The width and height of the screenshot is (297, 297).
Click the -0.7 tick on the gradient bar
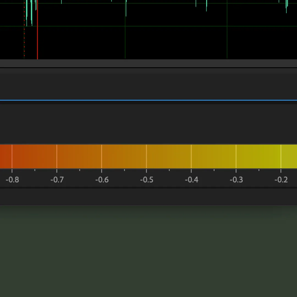pos(57,156)
